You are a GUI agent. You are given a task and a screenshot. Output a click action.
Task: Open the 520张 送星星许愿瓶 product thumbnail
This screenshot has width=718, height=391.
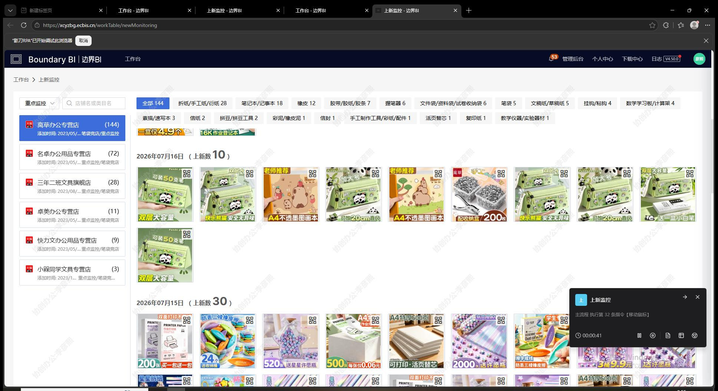click(x=291, y=341)
